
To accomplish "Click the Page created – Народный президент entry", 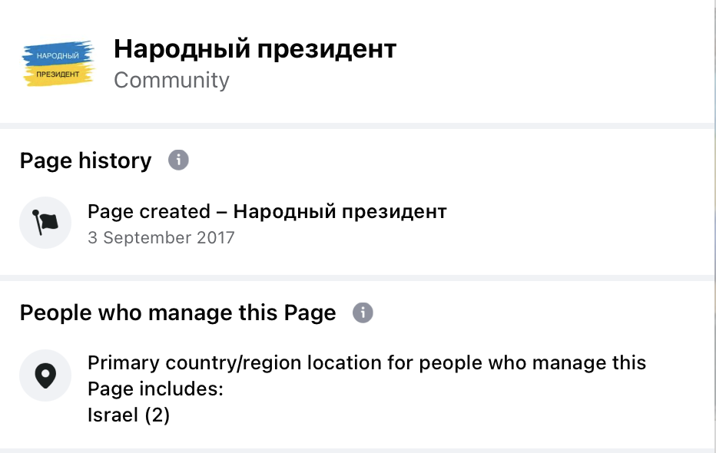I will tap(267, 212).
